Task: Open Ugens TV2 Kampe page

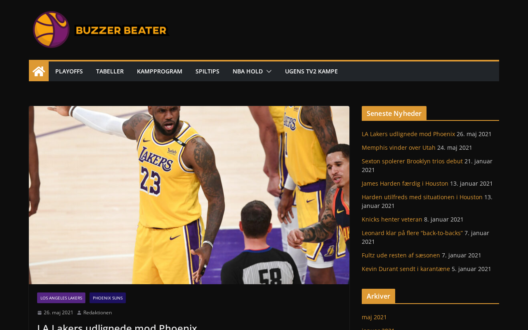Action: click(311, 71)
